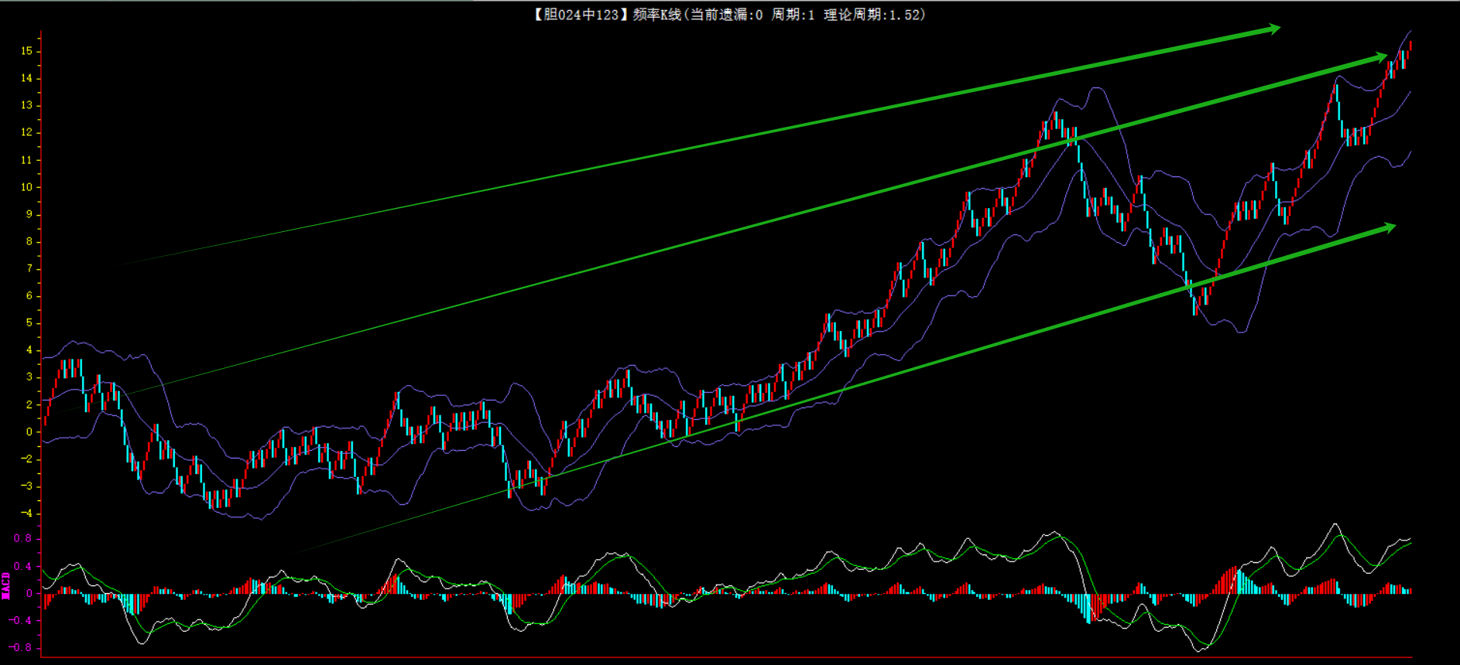Viewport: 1460px width, 665px height.
Task: Click the magenta MACD label on left axis
Action: click(x=6, y=585)
